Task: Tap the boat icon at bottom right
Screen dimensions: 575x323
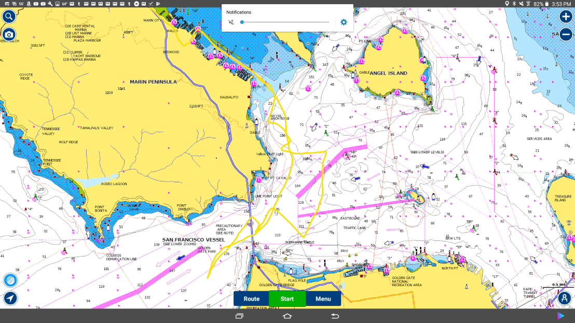Action: 564,299
